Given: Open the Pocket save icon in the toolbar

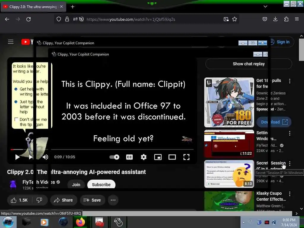Looking at the screenshot, I should [265, 19].
